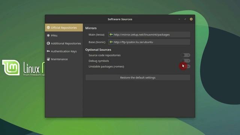Viewport: 240px width, 135px height.
Task: Click the 'Base (bionic)' label
Action: tap(97, 42)
